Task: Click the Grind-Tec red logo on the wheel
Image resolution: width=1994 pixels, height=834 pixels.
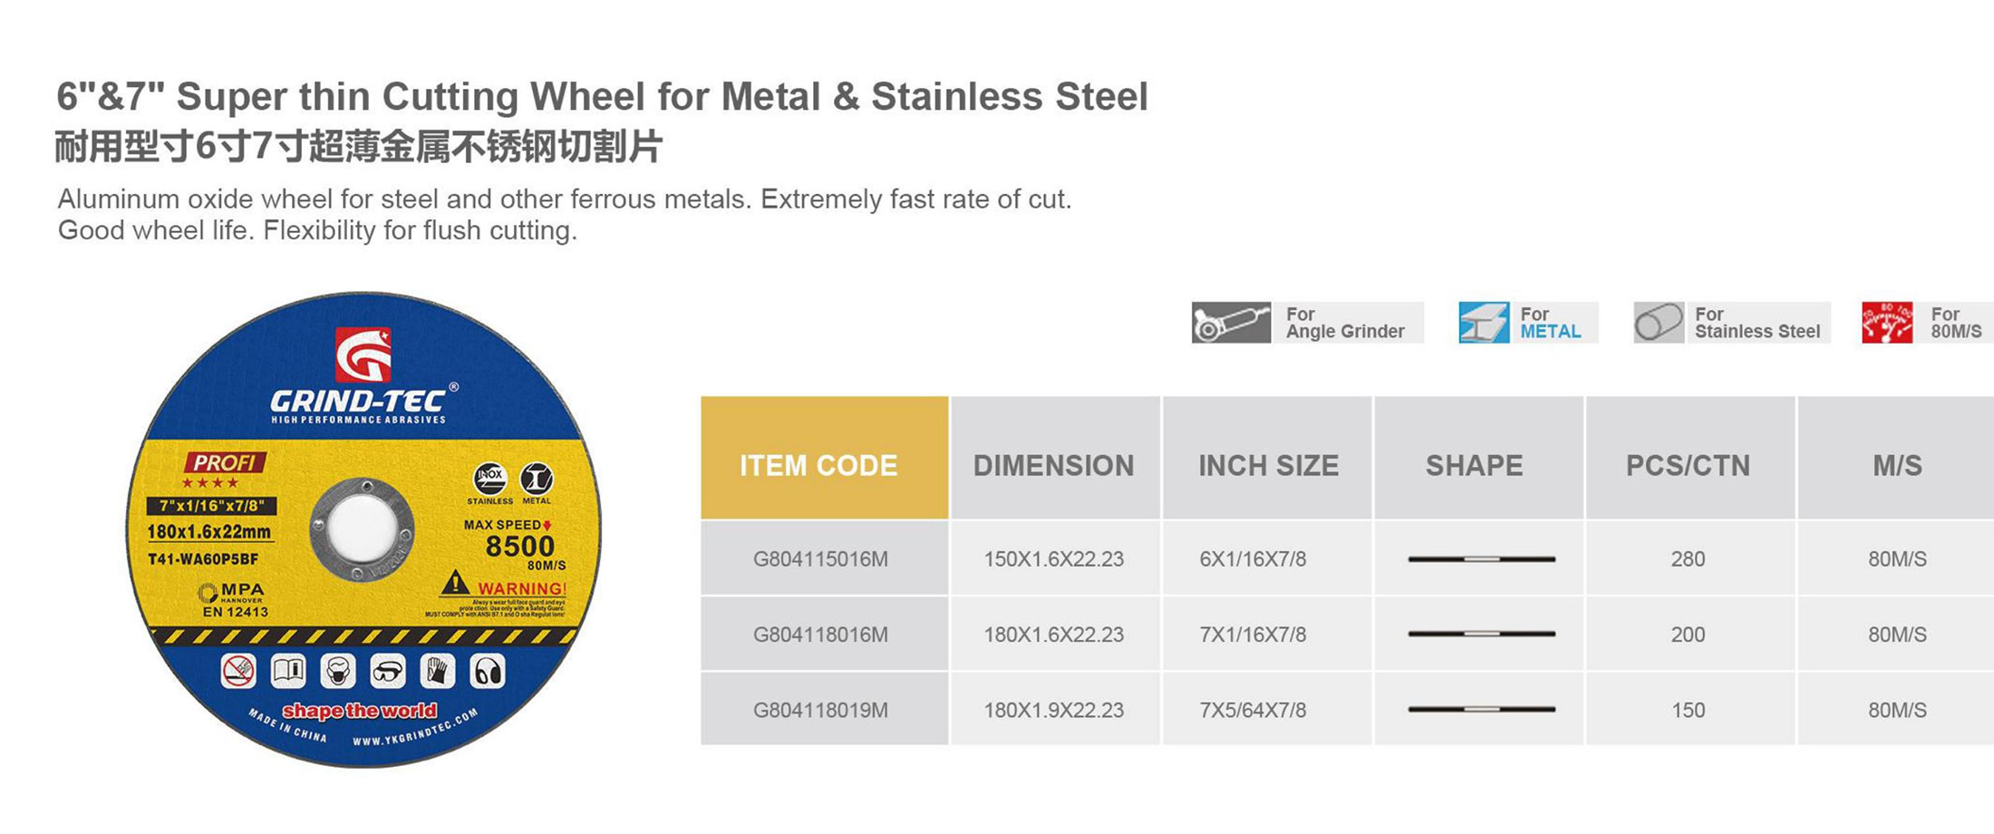Action: coord(363,354)
